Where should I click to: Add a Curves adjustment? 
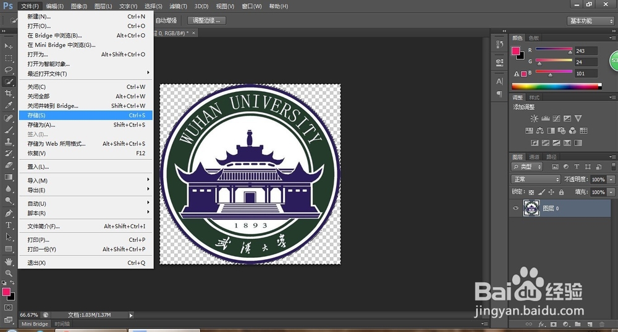pos(556,118)
